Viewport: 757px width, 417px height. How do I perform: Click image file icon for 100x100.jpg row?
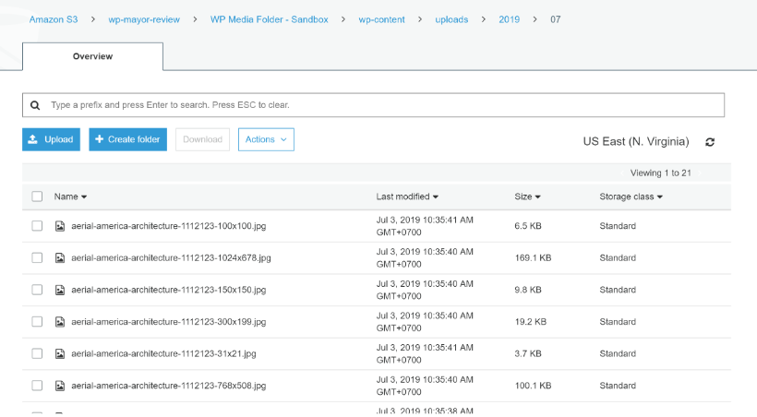tap(60, 226)
